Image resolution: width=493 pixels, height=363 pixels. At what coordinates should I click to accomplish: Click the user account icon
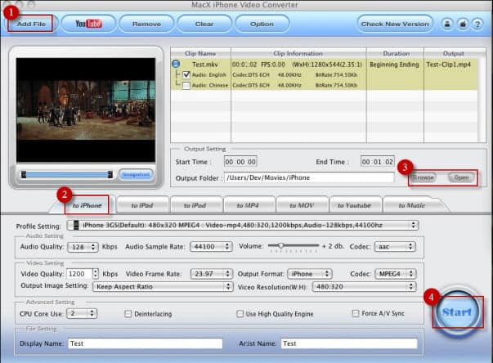[447, 24]
